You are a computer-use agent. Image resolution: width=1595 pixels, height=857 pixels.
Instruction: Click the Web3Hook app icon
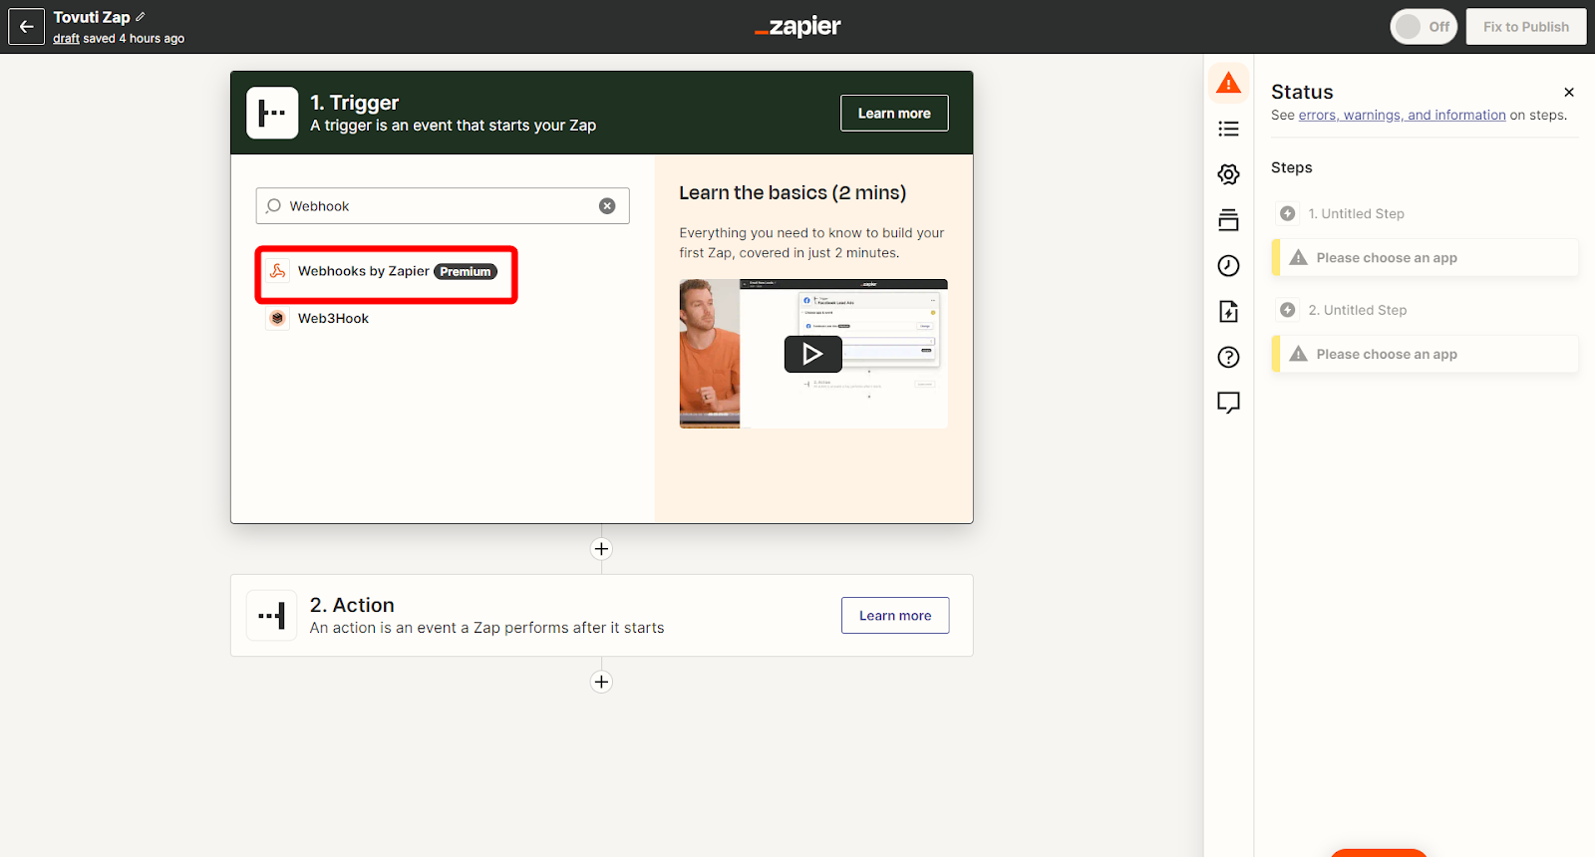coord(278,319)
